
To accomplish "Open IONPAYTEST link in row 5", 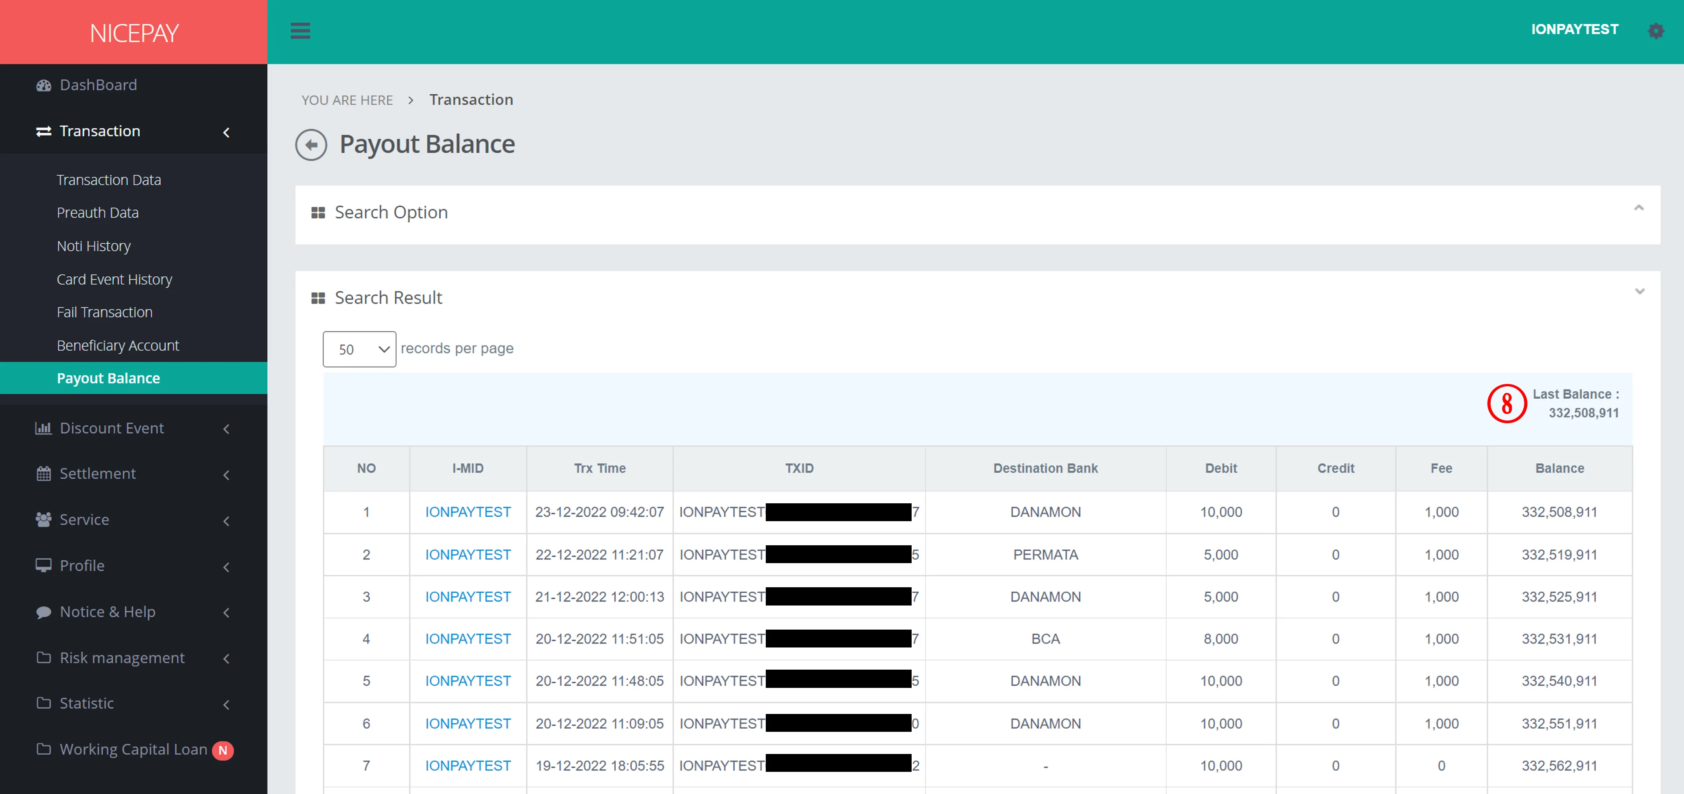I will pyautogui.click(x=468, y=681).
